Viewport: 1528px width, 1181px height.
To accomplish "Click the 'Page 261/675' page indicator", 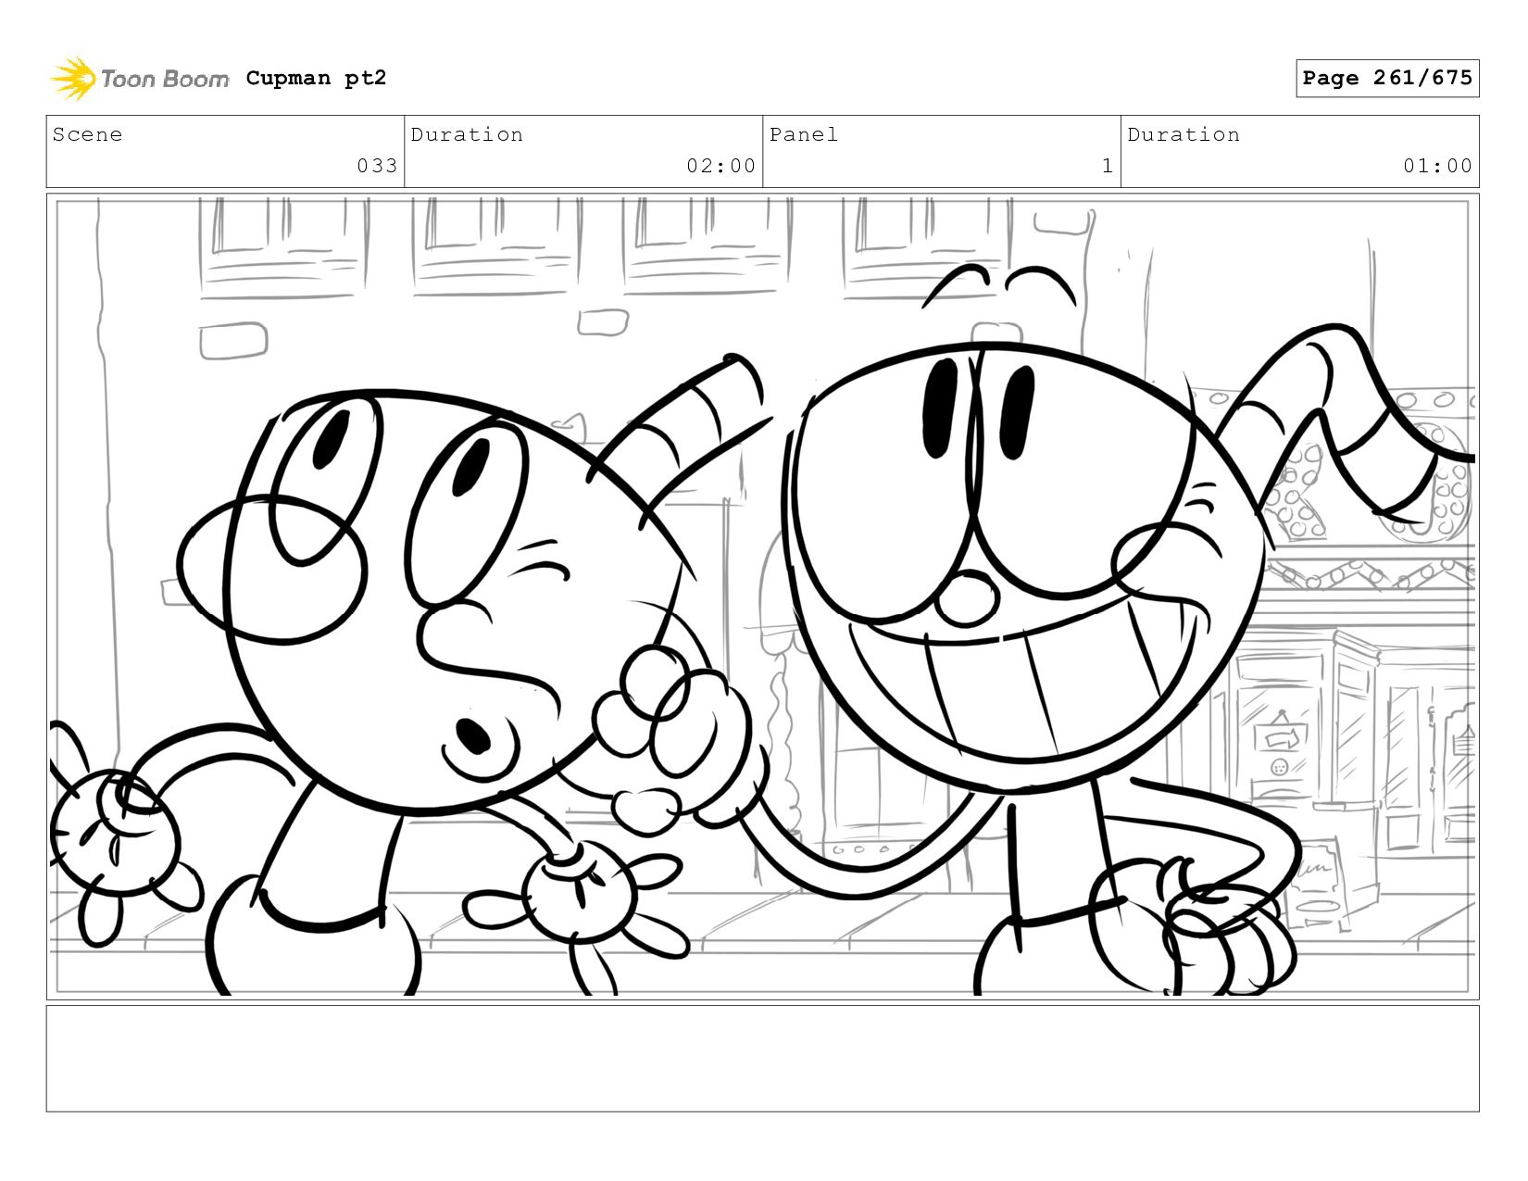I will tap(1387, 78).
